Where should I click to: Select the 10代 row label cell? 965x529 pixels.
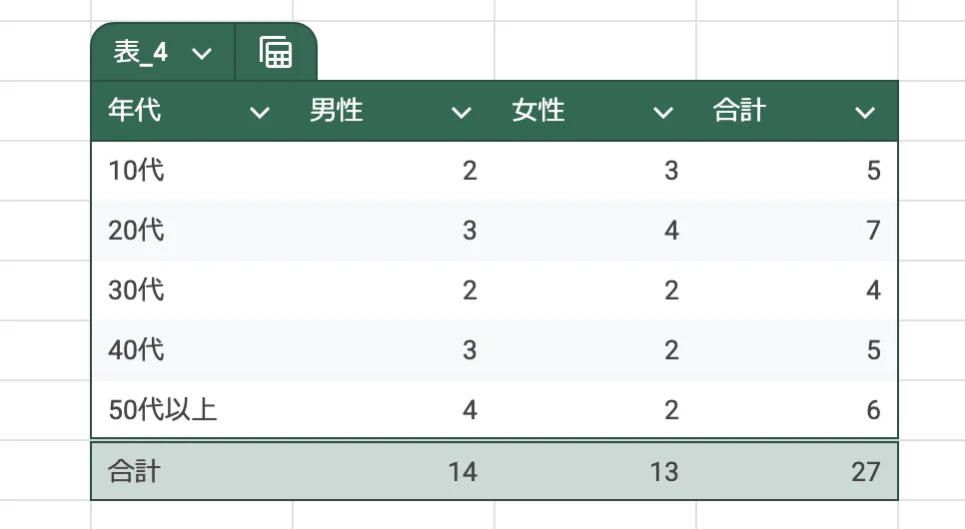[x=192, y=171]
